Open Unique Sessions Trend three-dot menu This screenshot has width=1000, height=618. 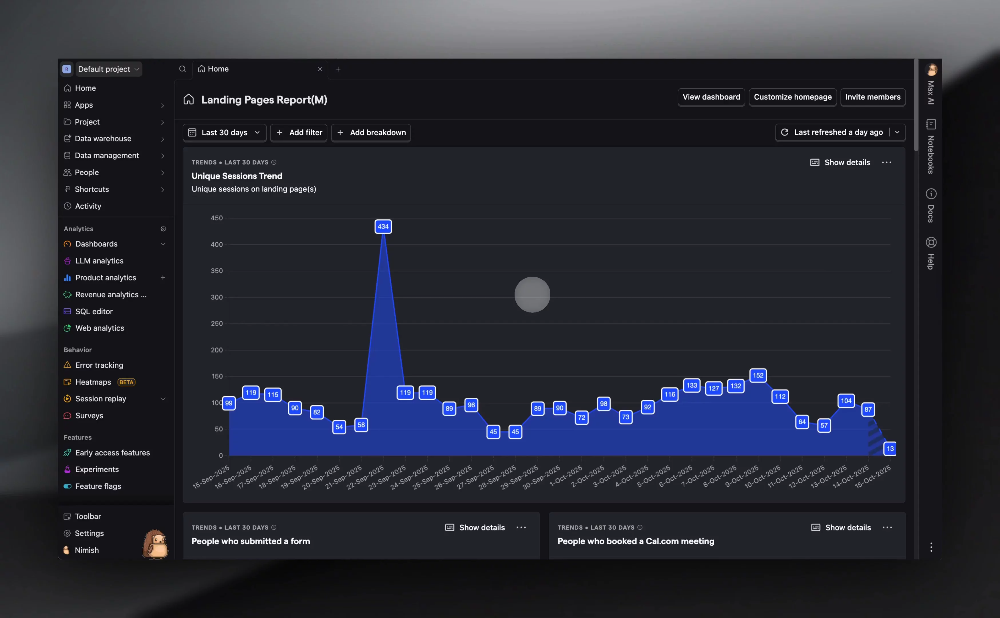tap(886, 163)
